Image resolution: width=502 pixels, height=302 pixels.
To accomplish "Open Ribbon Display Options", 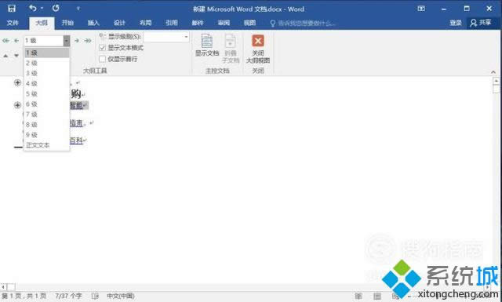I will [421, 9].
